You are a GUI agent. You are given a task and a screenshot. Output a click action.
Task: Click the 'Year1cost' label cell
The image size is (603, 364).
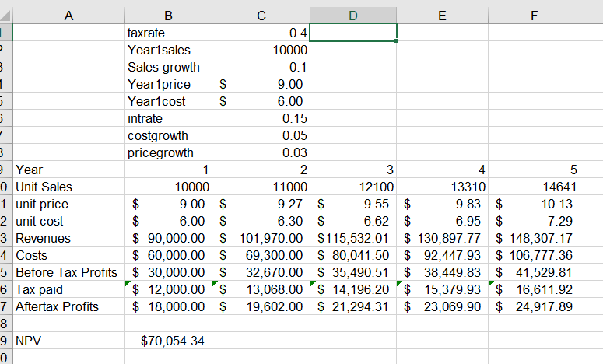(x=168, y=101)
